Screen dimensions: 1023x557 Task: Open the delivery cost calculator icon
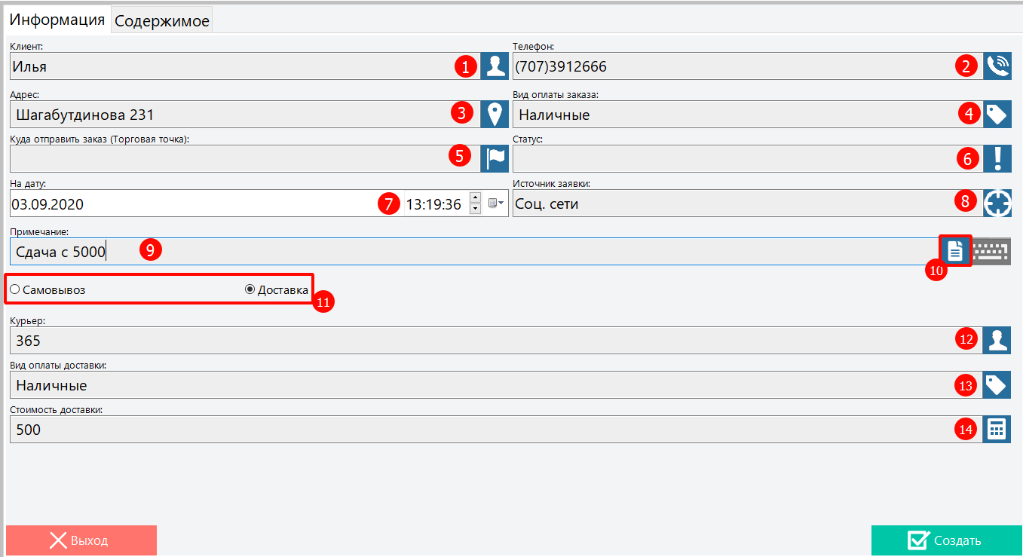click(x=997, y=430)
